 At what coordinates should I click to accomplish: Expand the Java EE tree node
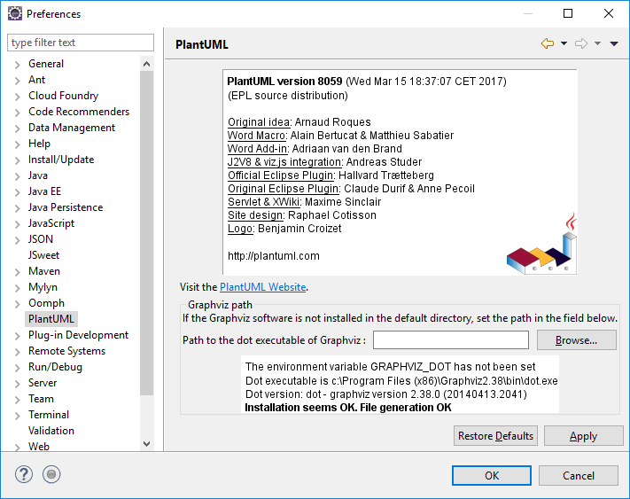pyautogui.click(x=17, y=192)
